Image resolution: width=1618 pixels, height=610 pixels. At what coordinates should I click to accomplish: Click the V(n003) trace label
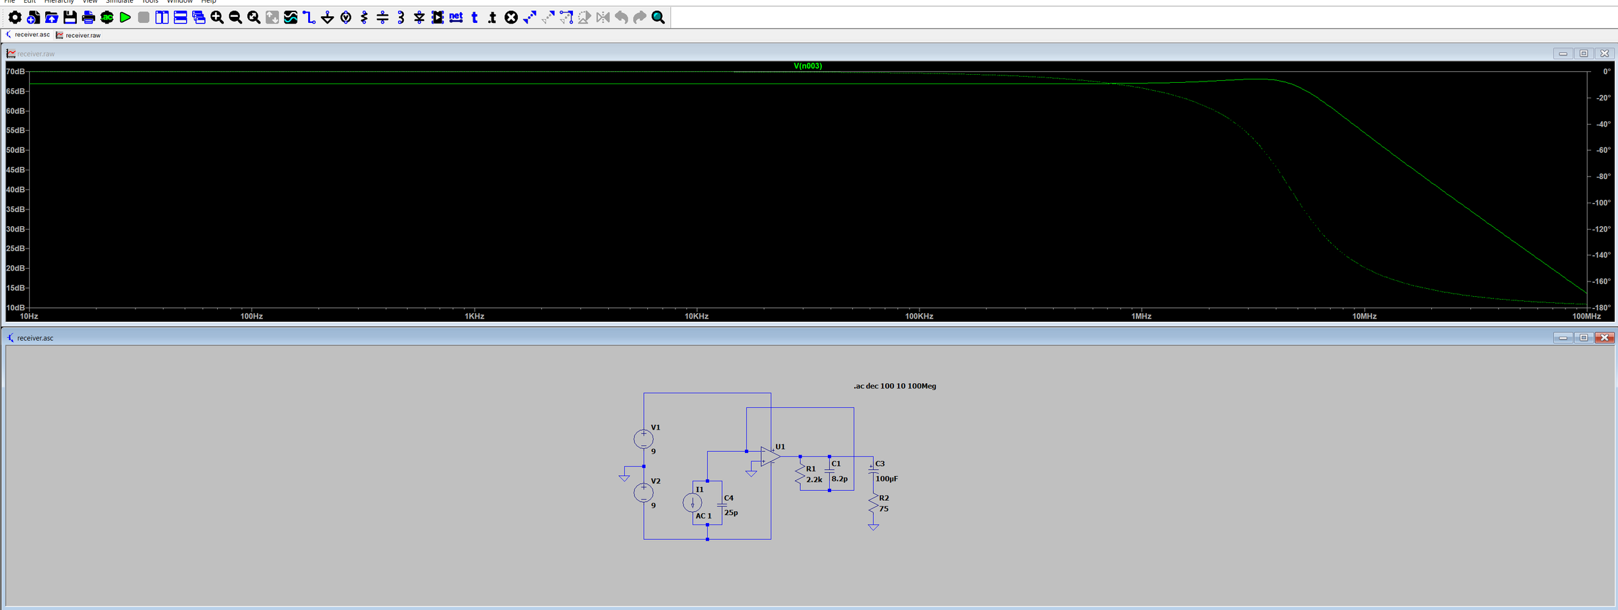pos(808,66)
